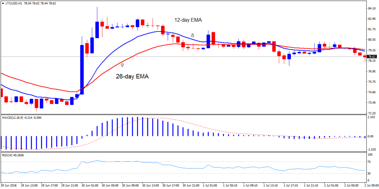Click the LTCUSD,H1 chart title
This screenshot has height=189, width=379.
click(x=14, y=3)
